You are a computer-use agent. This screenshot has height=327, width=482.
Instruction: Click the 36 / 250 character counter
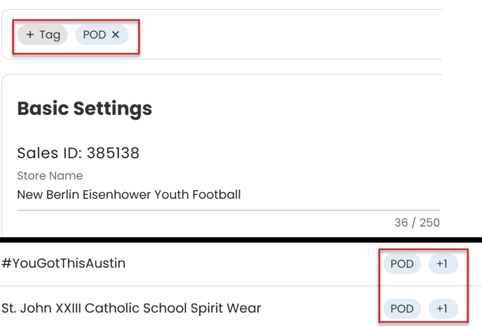click(417, 222)
